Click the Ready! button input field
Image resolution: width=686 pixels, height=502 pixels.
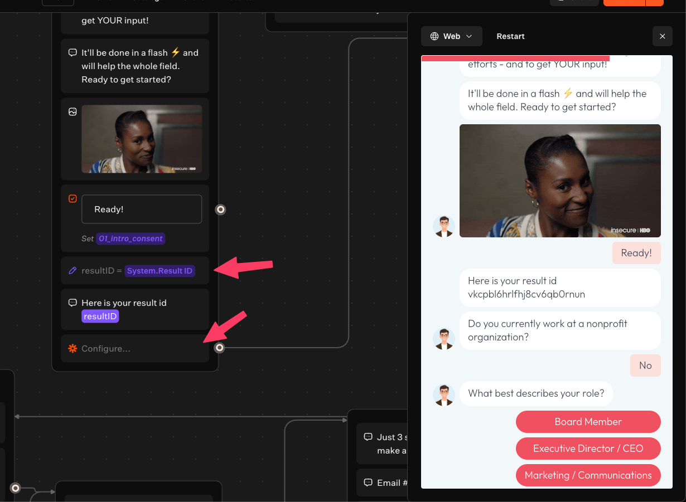142,209
